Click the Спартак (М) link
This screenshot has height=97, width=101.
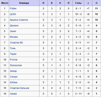pyautogui.click(x=16, y=43)
